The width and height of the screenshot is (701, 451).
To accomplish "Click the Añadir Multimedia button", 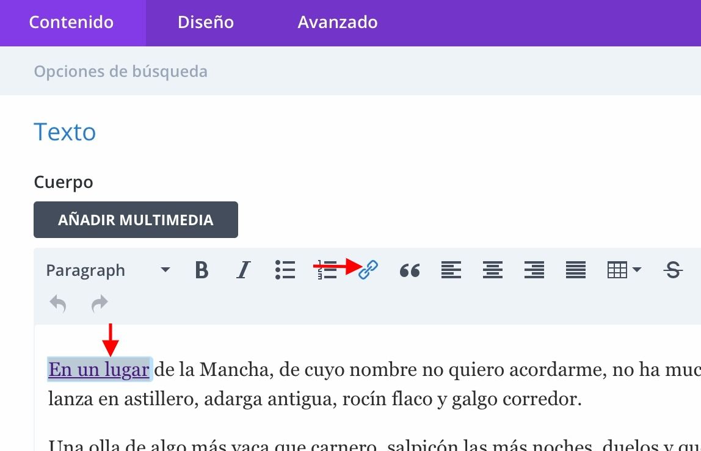I will (136, 220).
